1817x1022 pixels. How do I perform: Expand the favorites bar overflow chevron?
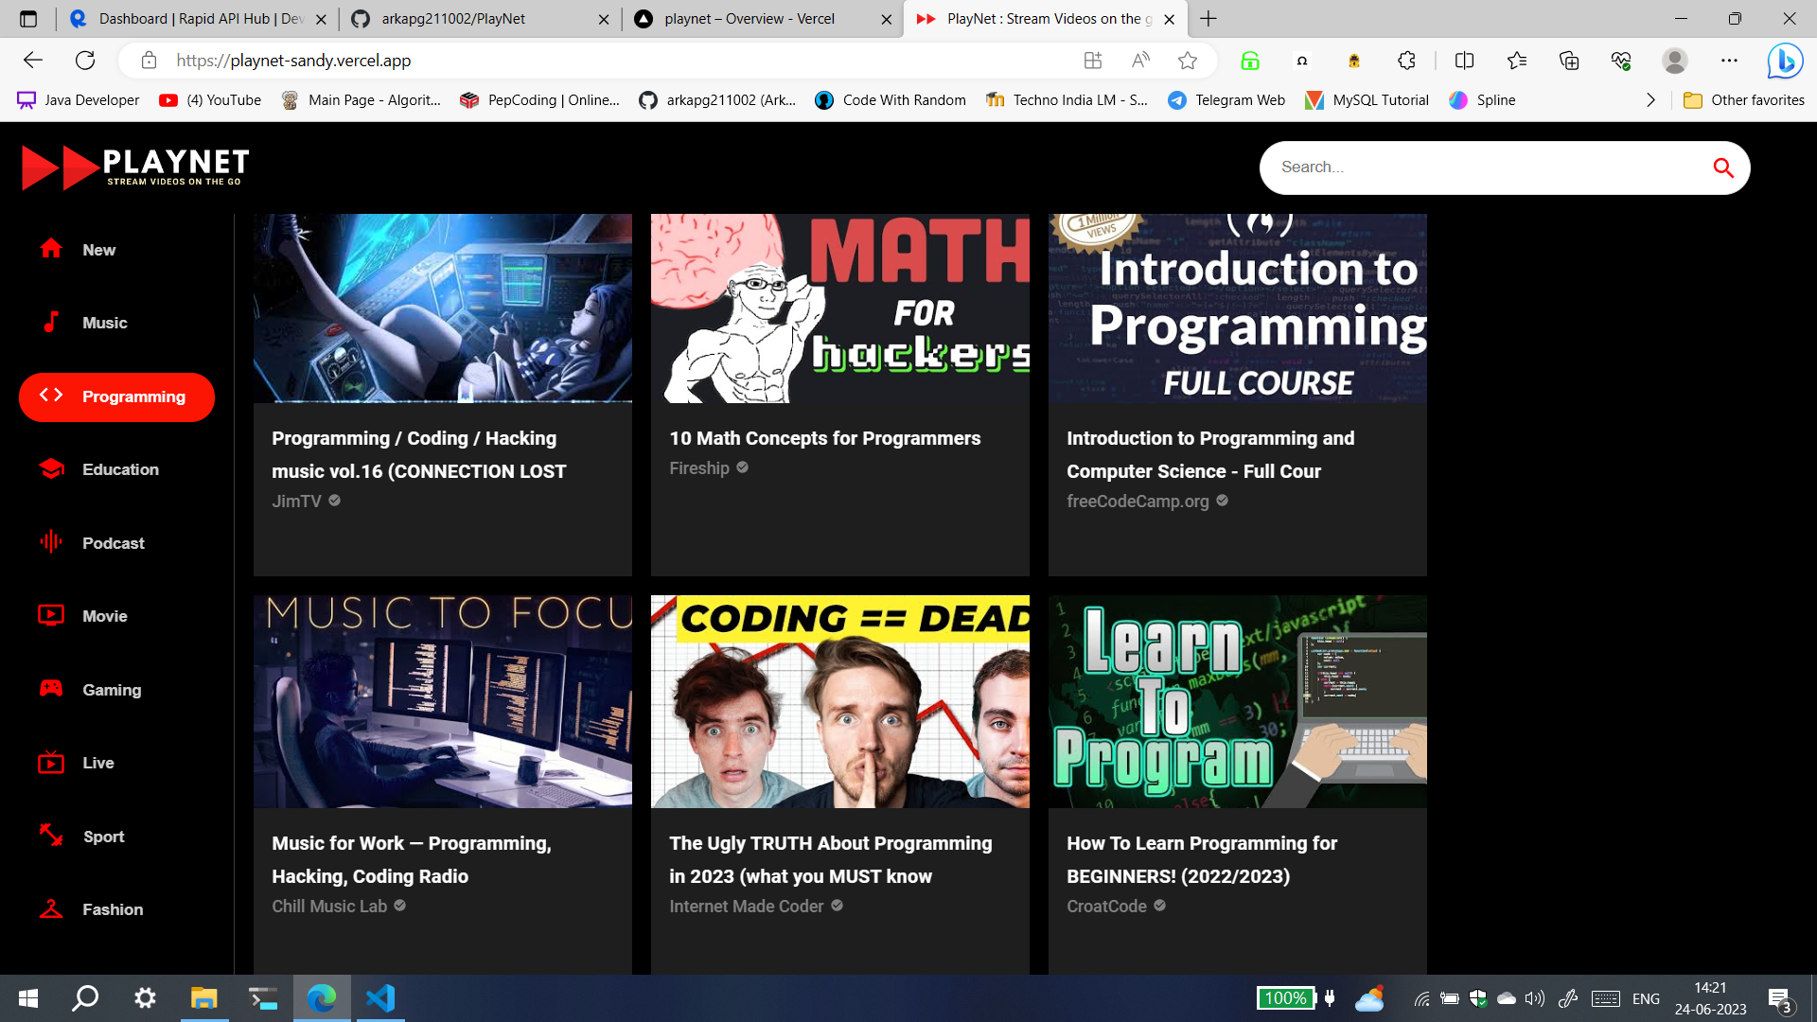tap(1650, 100)
